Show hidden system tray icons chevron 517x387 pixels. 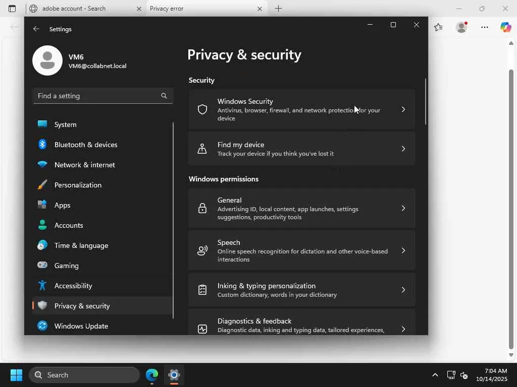pos(435,375)
